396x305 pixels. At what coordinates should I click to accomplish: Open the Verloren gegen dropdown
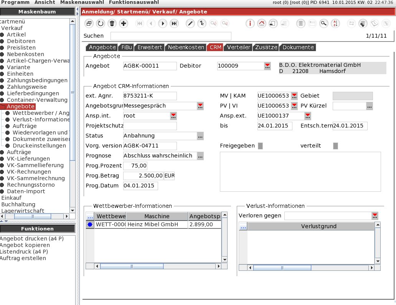click(x=375, y=216)
